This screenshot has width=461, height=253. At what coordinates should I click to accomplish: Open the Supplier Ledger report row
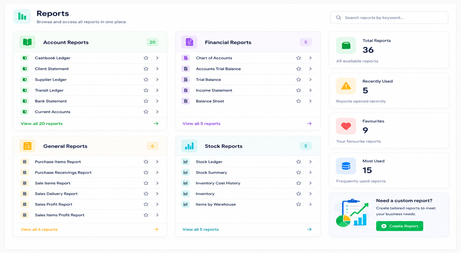click(x=90, y=80)
